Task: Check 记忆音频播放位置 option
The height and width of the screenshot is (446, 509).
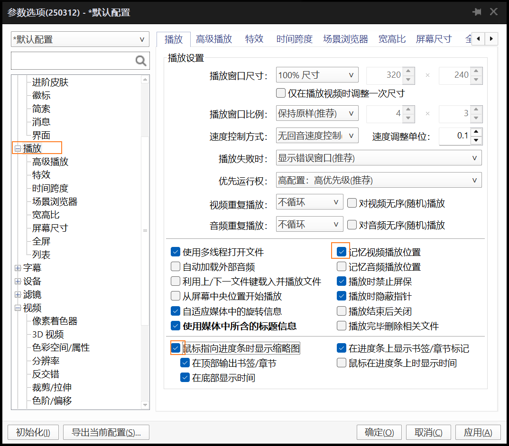Action: click(x=341, y=267)
